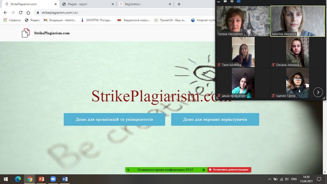
Task: Open Word from the taskbar
Action: pyautogui.click(x=65, y=179)
